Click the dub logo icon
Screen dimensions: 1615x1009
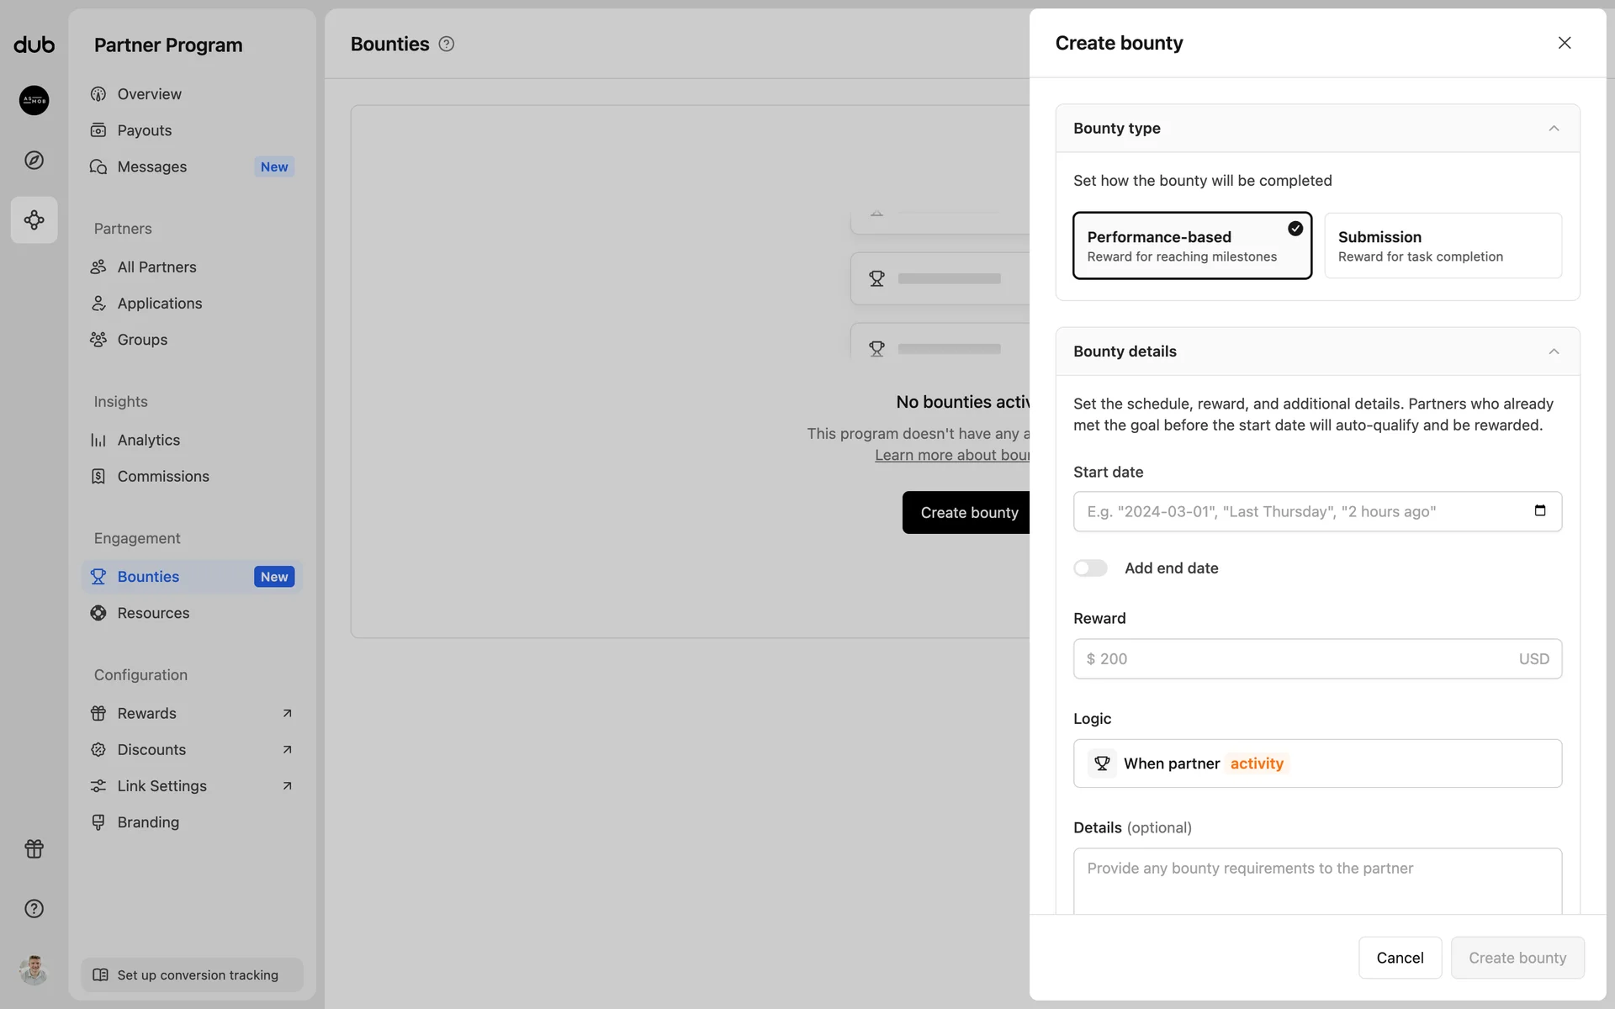[x=34, y=45]
